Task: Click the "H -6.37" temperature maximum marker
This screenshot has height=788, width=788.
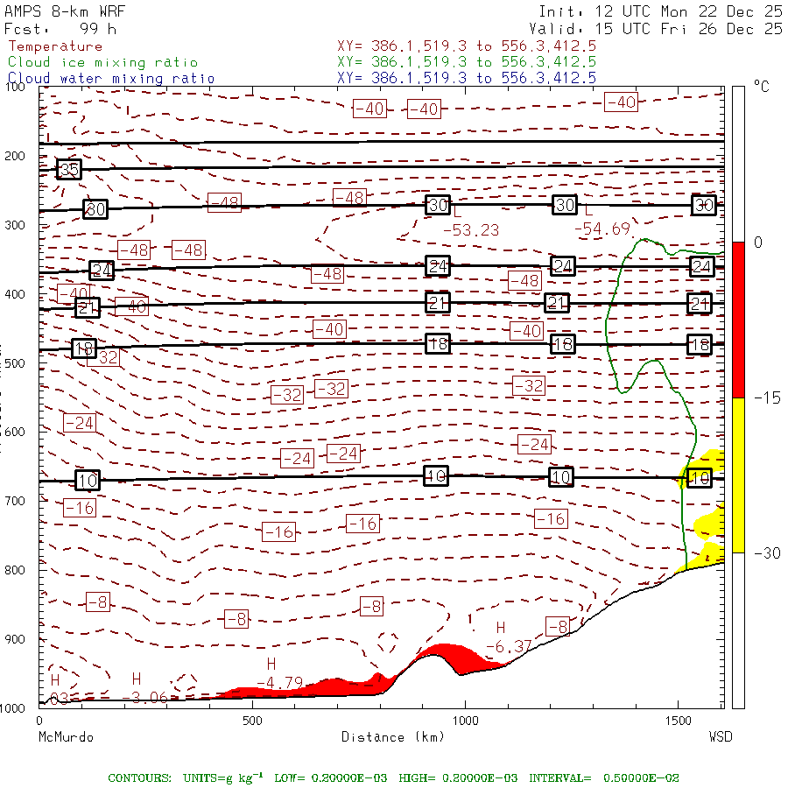Action: tap(509, 637)
